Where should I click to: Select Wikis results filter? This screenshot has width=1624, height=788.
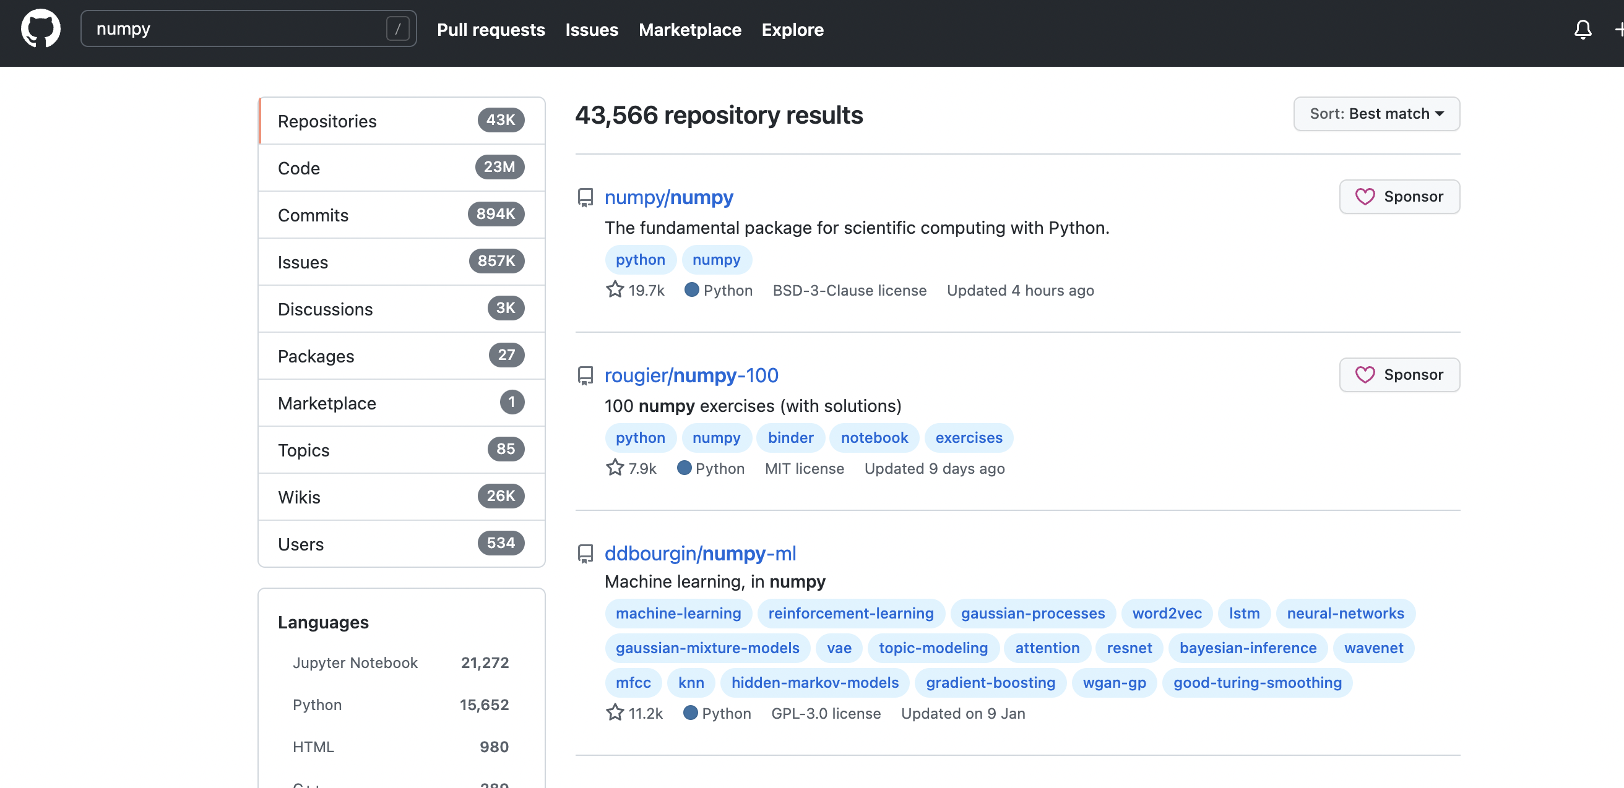[402, 497]
